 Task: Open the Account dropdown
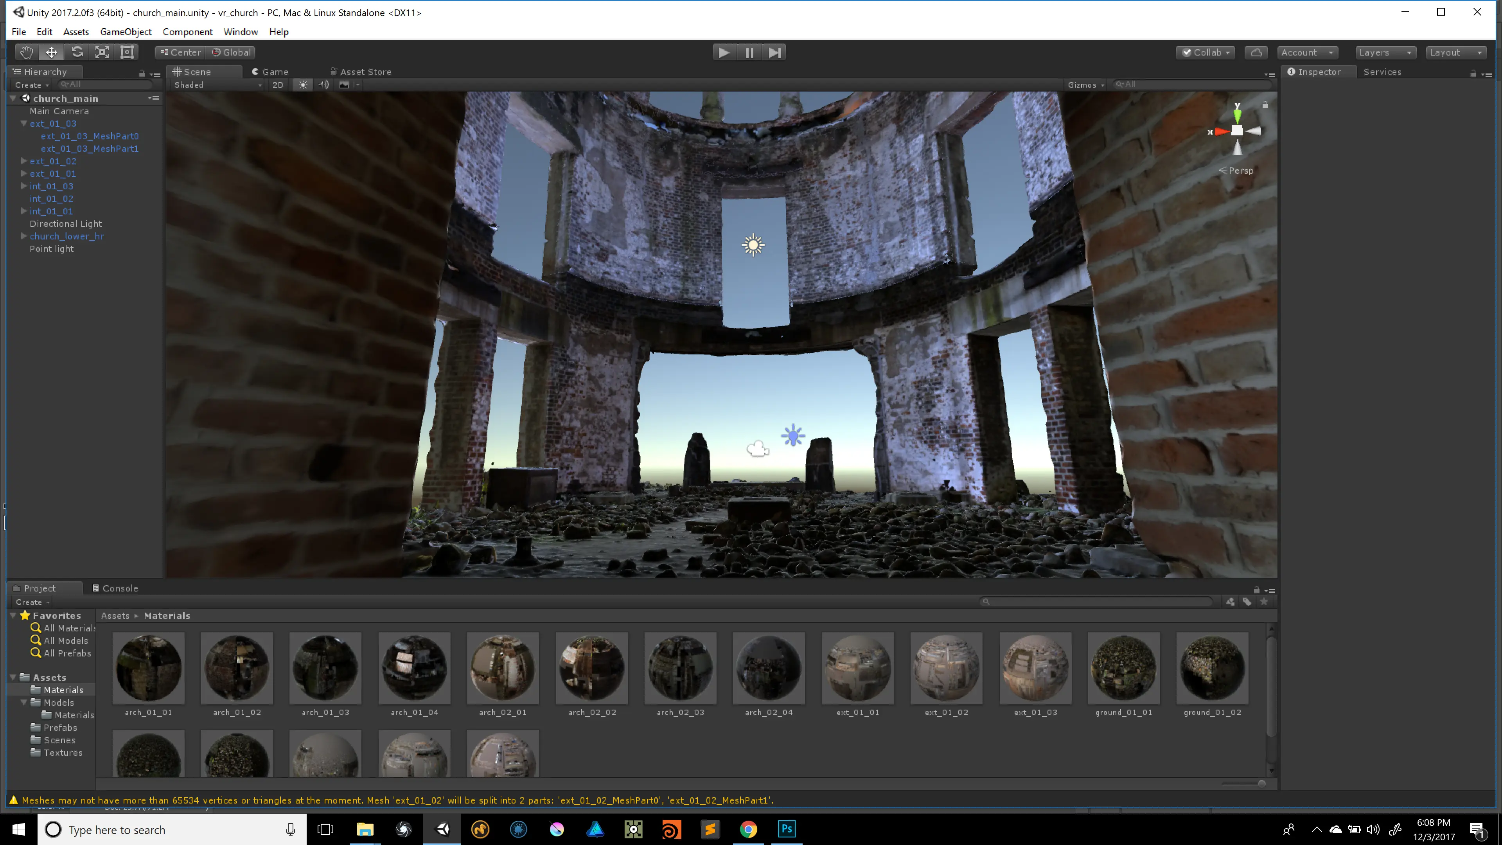tap(1307, 52)
